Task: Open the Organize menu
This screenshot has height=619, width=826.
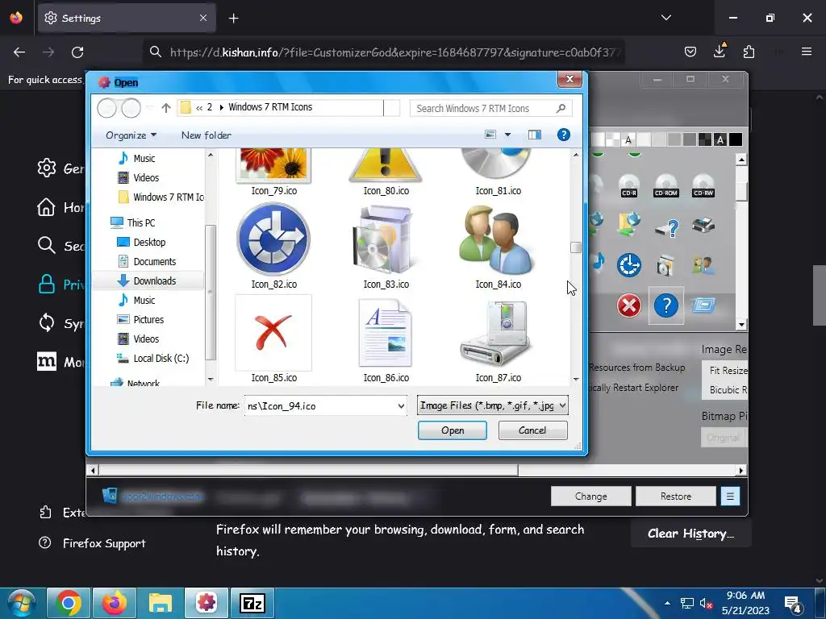Action: 131,135
